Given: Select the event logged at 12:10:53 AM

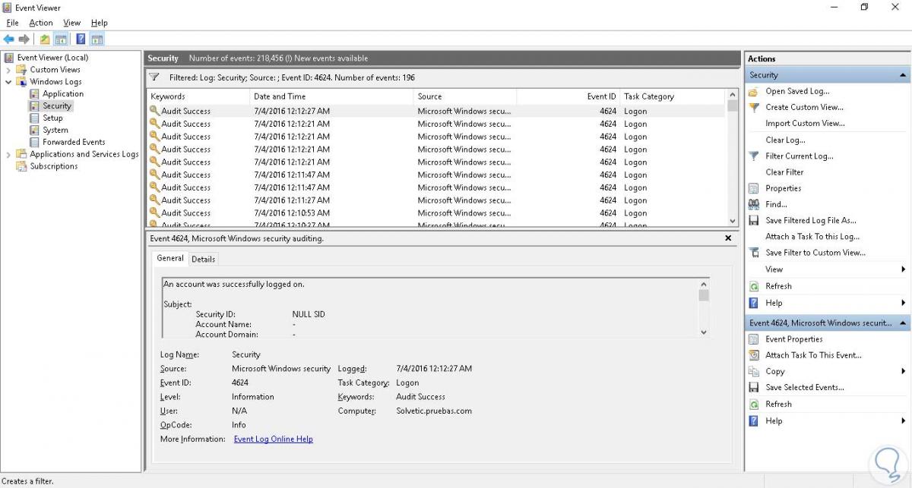Looking at the screenshot, I should (435, 213).
